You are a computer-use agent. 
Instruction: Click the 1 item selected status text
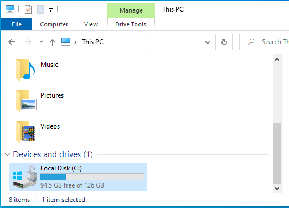pyautogui.click(x=64, y=200)
